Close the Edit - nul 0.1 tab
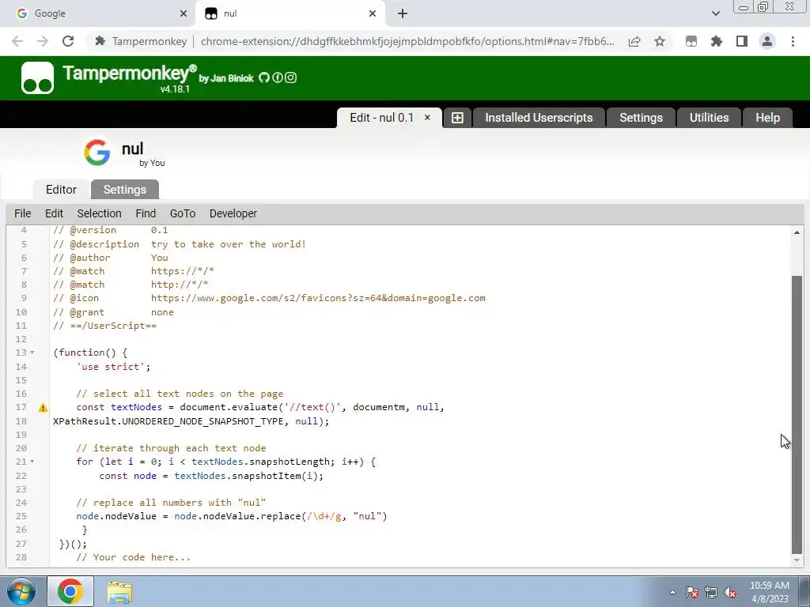The image size is (810, 607). coord(427,118)
